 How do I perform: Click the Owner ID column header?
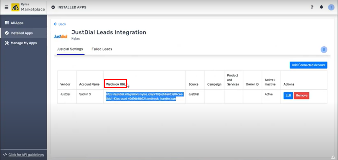click(252, 84)
